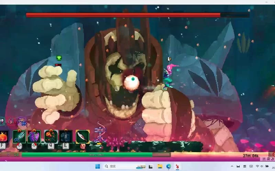
Task: Click the floating eyeball enemy
Action: click(132, 82)
